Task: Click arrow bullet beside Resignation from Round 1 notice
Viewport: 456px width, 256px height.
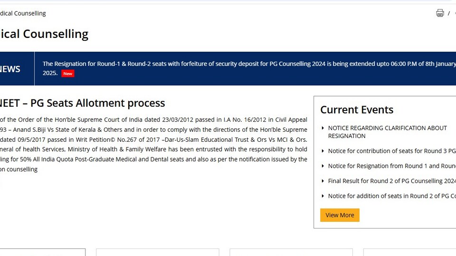Action: pyautogui.click(x=323, y=166)
